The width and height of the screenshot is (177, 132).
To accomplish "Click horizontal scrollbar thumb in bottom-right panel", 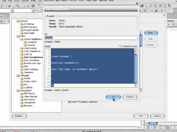I will click(153, 123).
